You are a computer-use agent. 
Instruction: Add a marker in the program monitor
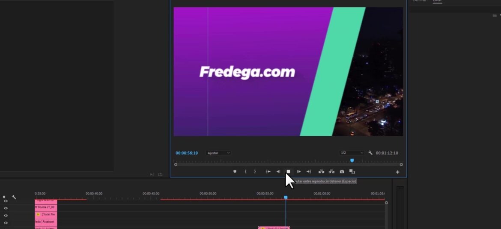point(235,172)
